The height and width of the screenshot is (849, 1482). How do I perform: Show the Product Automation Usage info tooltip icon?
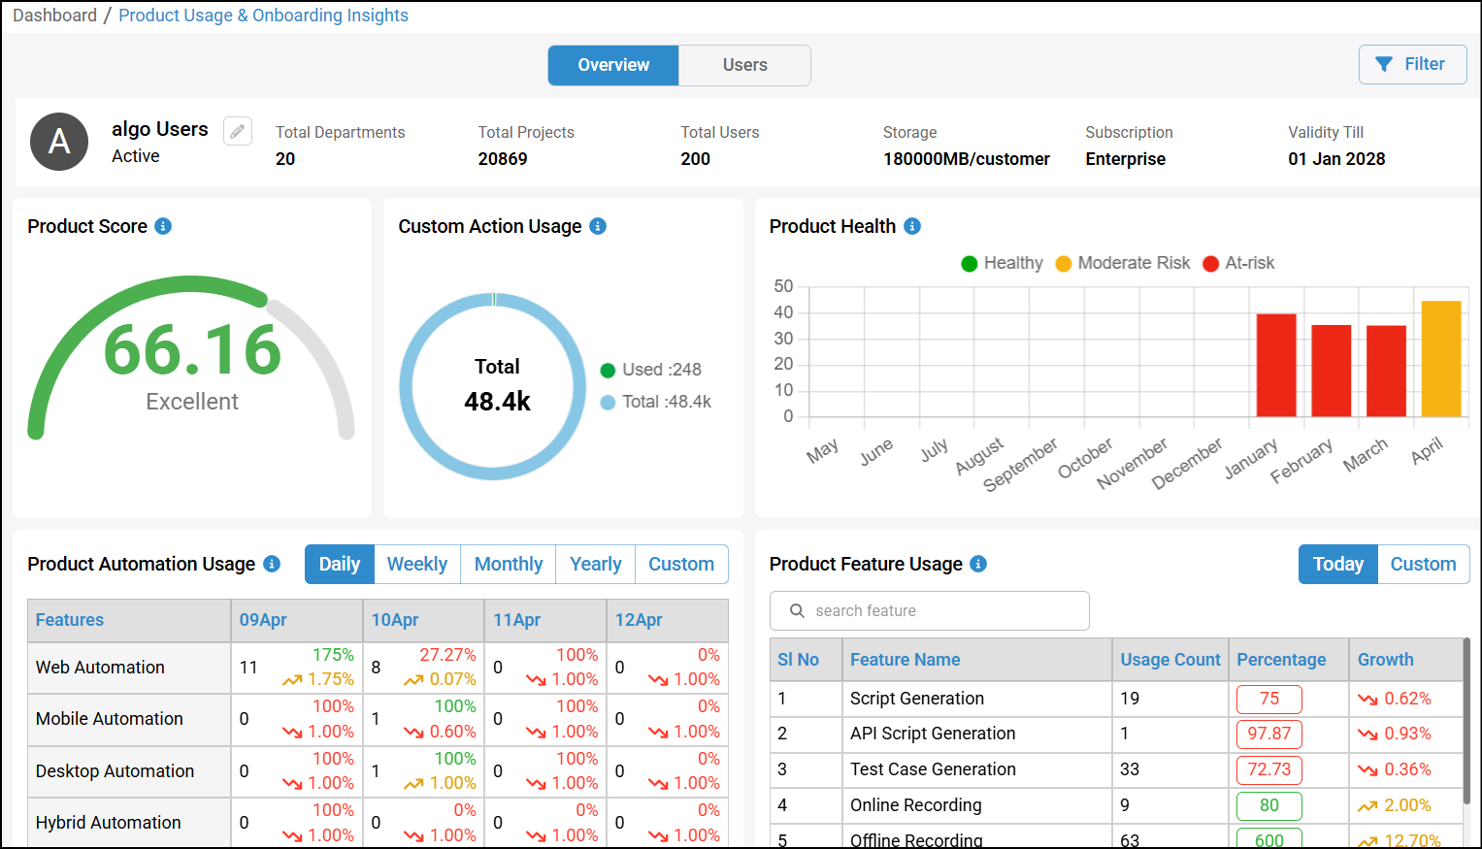click(x=272, y=564)
